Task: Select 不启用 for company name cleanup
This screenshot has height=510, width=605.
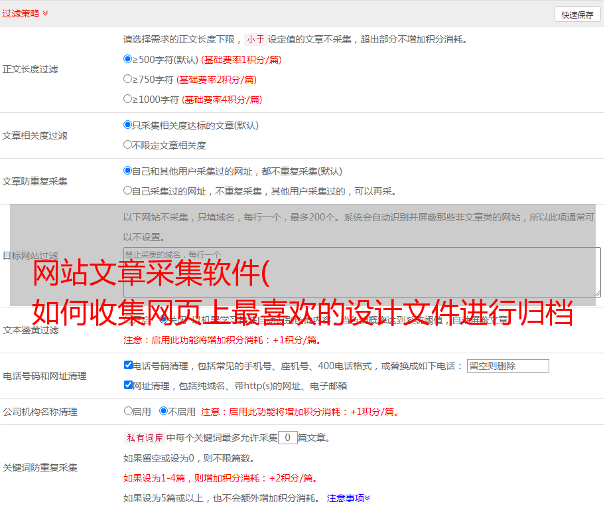Action: click(163, 411)
